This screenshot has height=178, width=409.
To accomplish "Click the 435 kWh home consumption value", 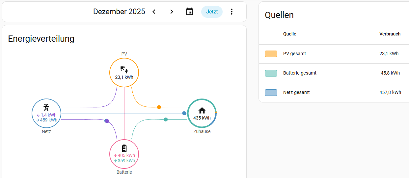I will click(202, 118).
